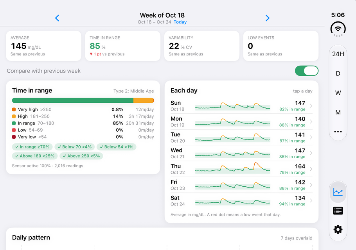Tap the Above 180 <25% target chip
The height and width of the screenshot is (250, 356).
35,156
